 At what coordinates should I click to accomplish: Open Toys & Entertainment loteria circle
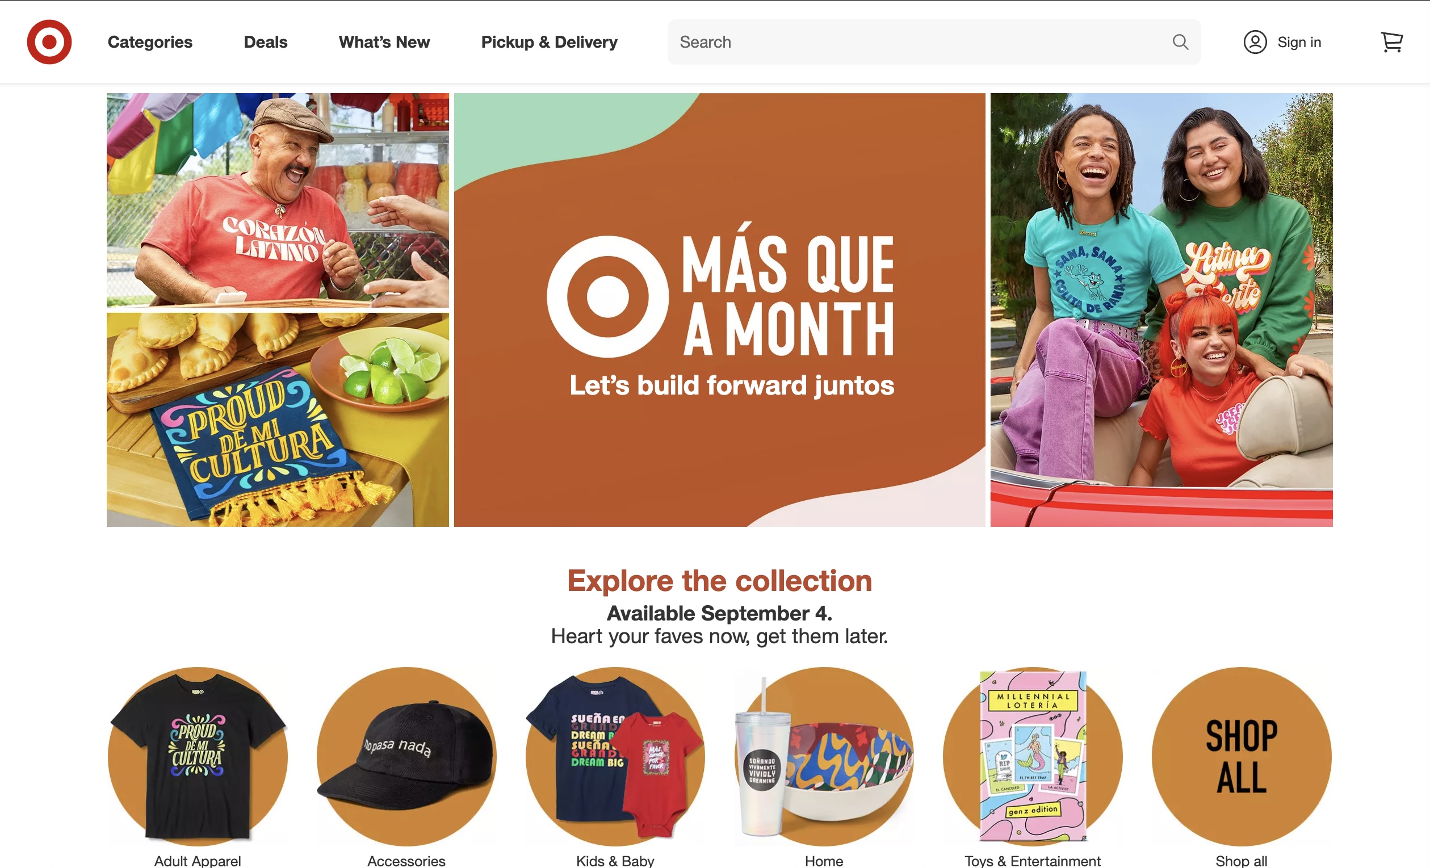(1033, 756)
